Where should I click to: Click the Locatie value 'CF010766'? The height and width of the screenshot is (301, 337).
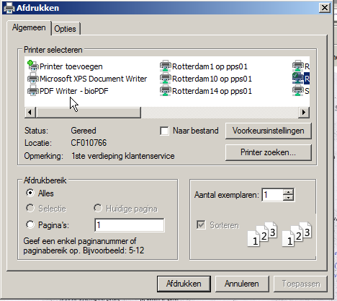[x=89, y=143]
